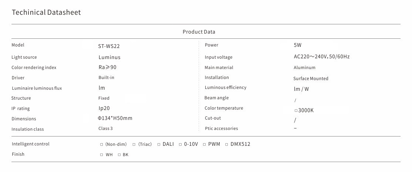Click the Ip20 rating value
The image size is (412, 172).
tap(104, 109)
